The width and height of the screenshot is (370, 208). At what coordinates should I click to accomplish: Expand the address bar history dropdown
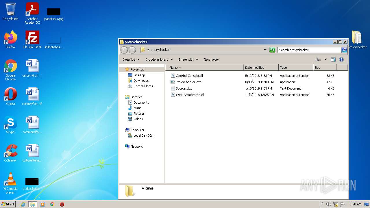coord(265,50)
